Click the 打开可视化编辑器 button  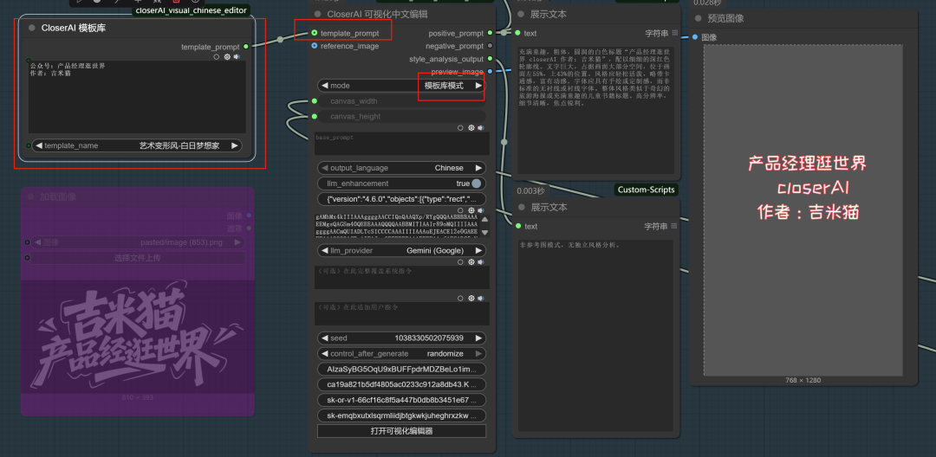pos(402,431)
